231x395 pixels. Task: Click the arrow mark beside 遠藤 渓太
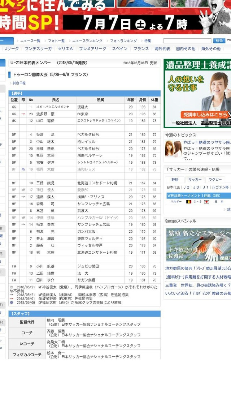(23, 197)
